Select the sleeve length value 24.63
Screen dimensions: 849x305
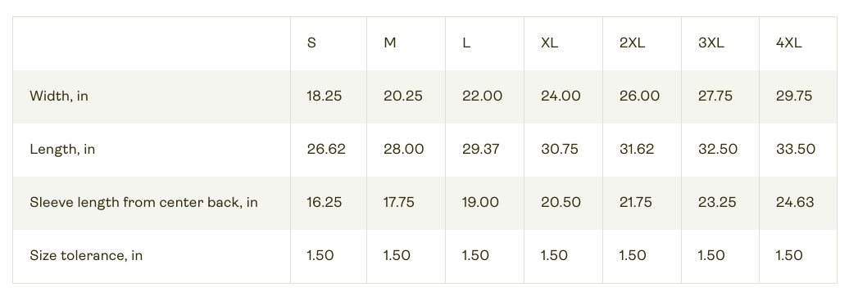coord(794,203)
